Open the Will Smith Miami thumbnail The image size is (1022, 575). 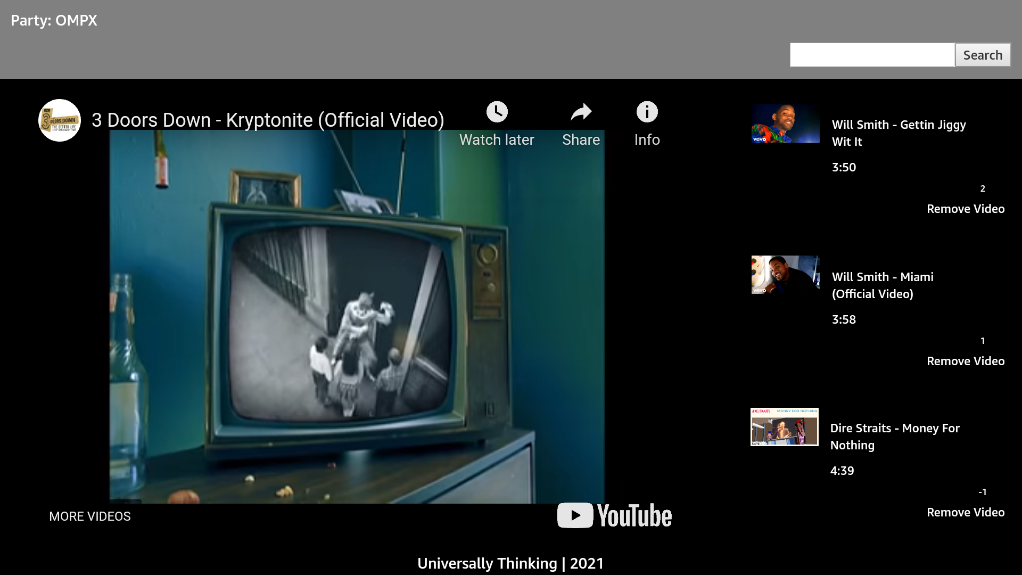click(x=785, y=275)
